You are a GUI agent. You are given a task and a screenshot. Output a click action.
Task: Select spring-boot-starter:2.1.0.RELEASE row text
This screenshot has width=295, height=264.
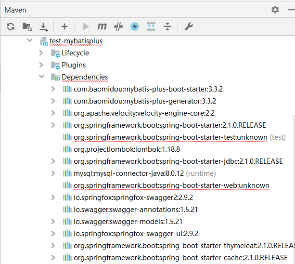pos(170,125)
